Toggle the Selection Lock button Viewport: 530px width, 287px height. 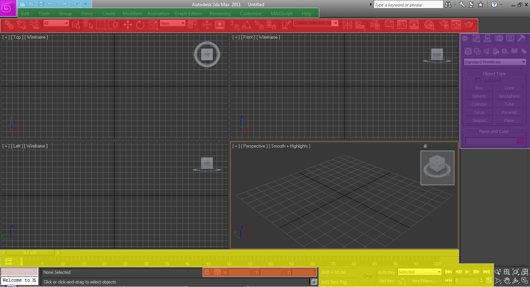coord(207,272)
